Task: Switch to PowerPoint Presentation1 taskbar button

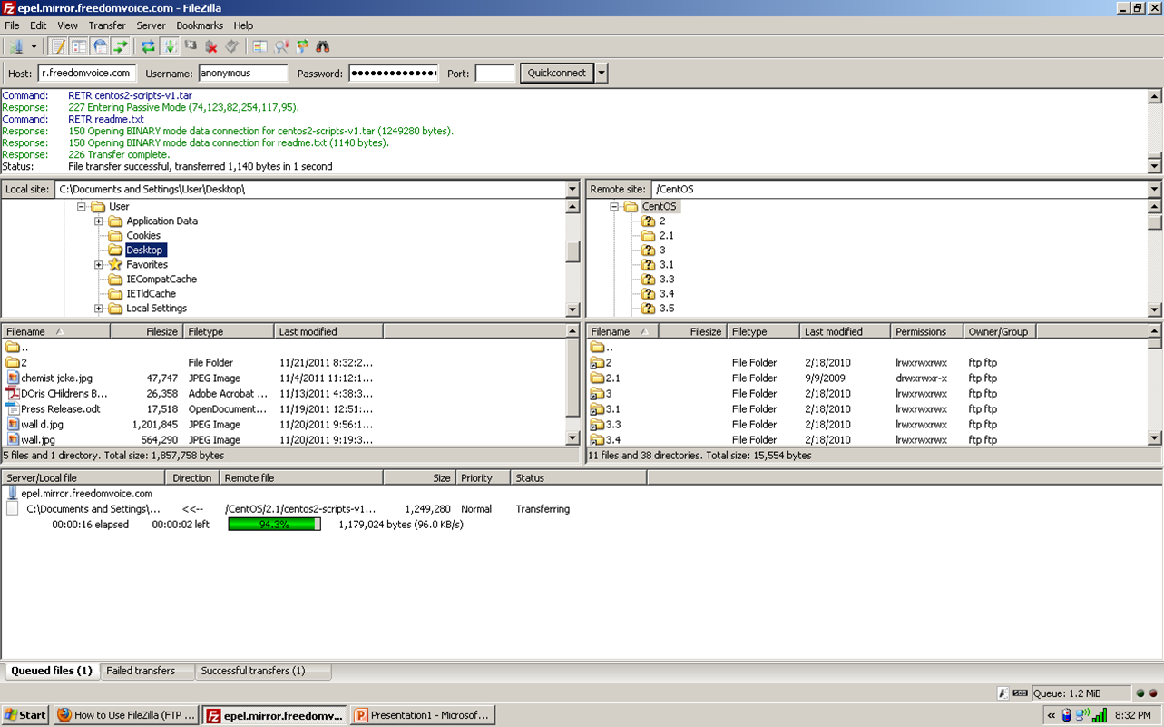Action: 422,715
